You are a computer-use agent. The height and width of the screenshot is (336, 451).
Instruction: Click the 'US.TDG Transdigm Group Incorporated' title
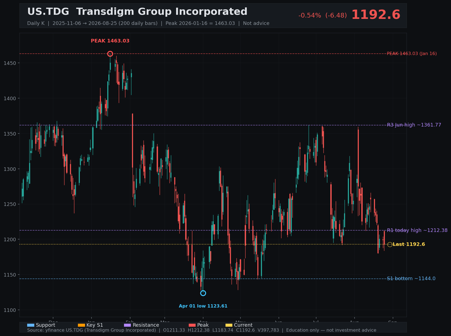[137, 12]
